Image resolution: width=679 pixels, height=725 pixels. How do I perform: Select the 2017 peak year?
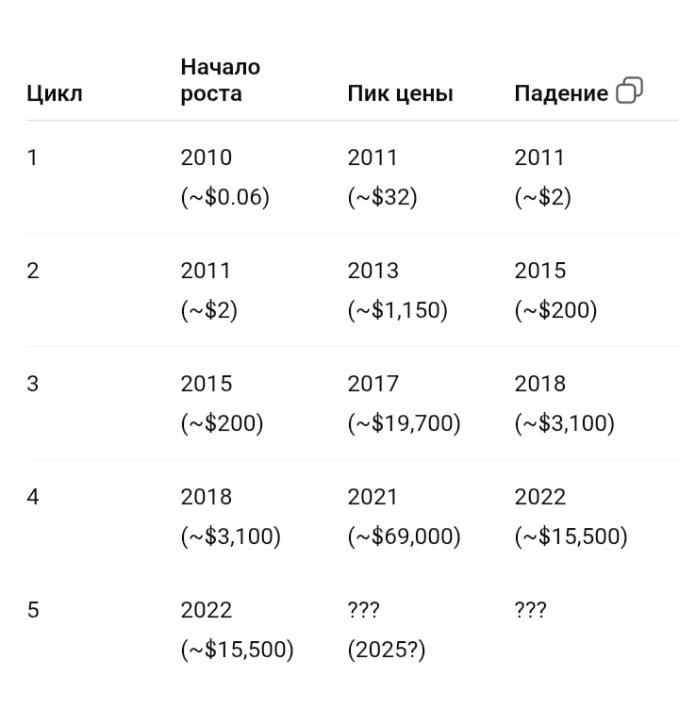coord(373,385)
